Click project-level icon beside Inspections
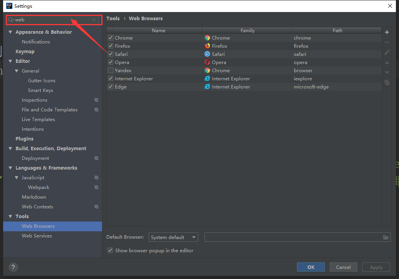The image size is (399, 279). 96,100
